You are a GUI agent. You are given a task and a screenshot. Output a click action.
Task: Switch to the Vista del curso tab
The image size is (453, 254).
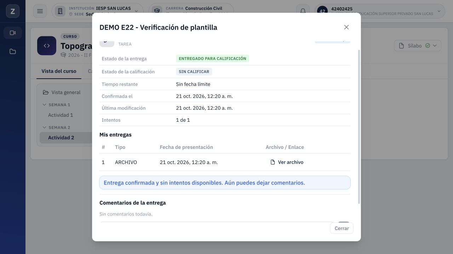59,71
